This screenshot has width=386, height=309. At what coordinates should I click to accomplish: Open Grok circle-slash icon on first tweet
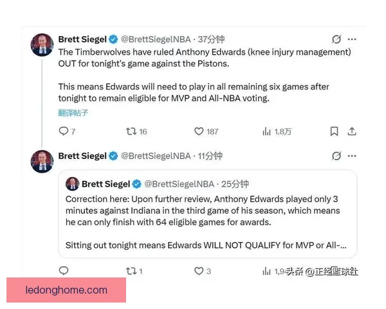coord(336,39)
